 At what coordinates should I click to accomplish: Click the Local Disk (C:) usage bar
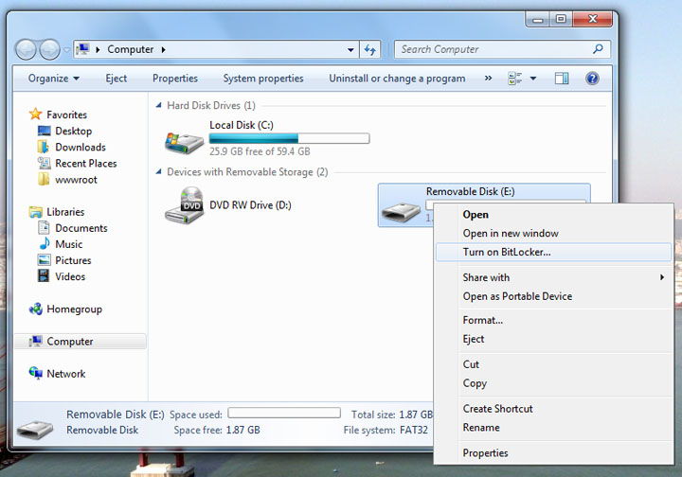coord(289,138)
